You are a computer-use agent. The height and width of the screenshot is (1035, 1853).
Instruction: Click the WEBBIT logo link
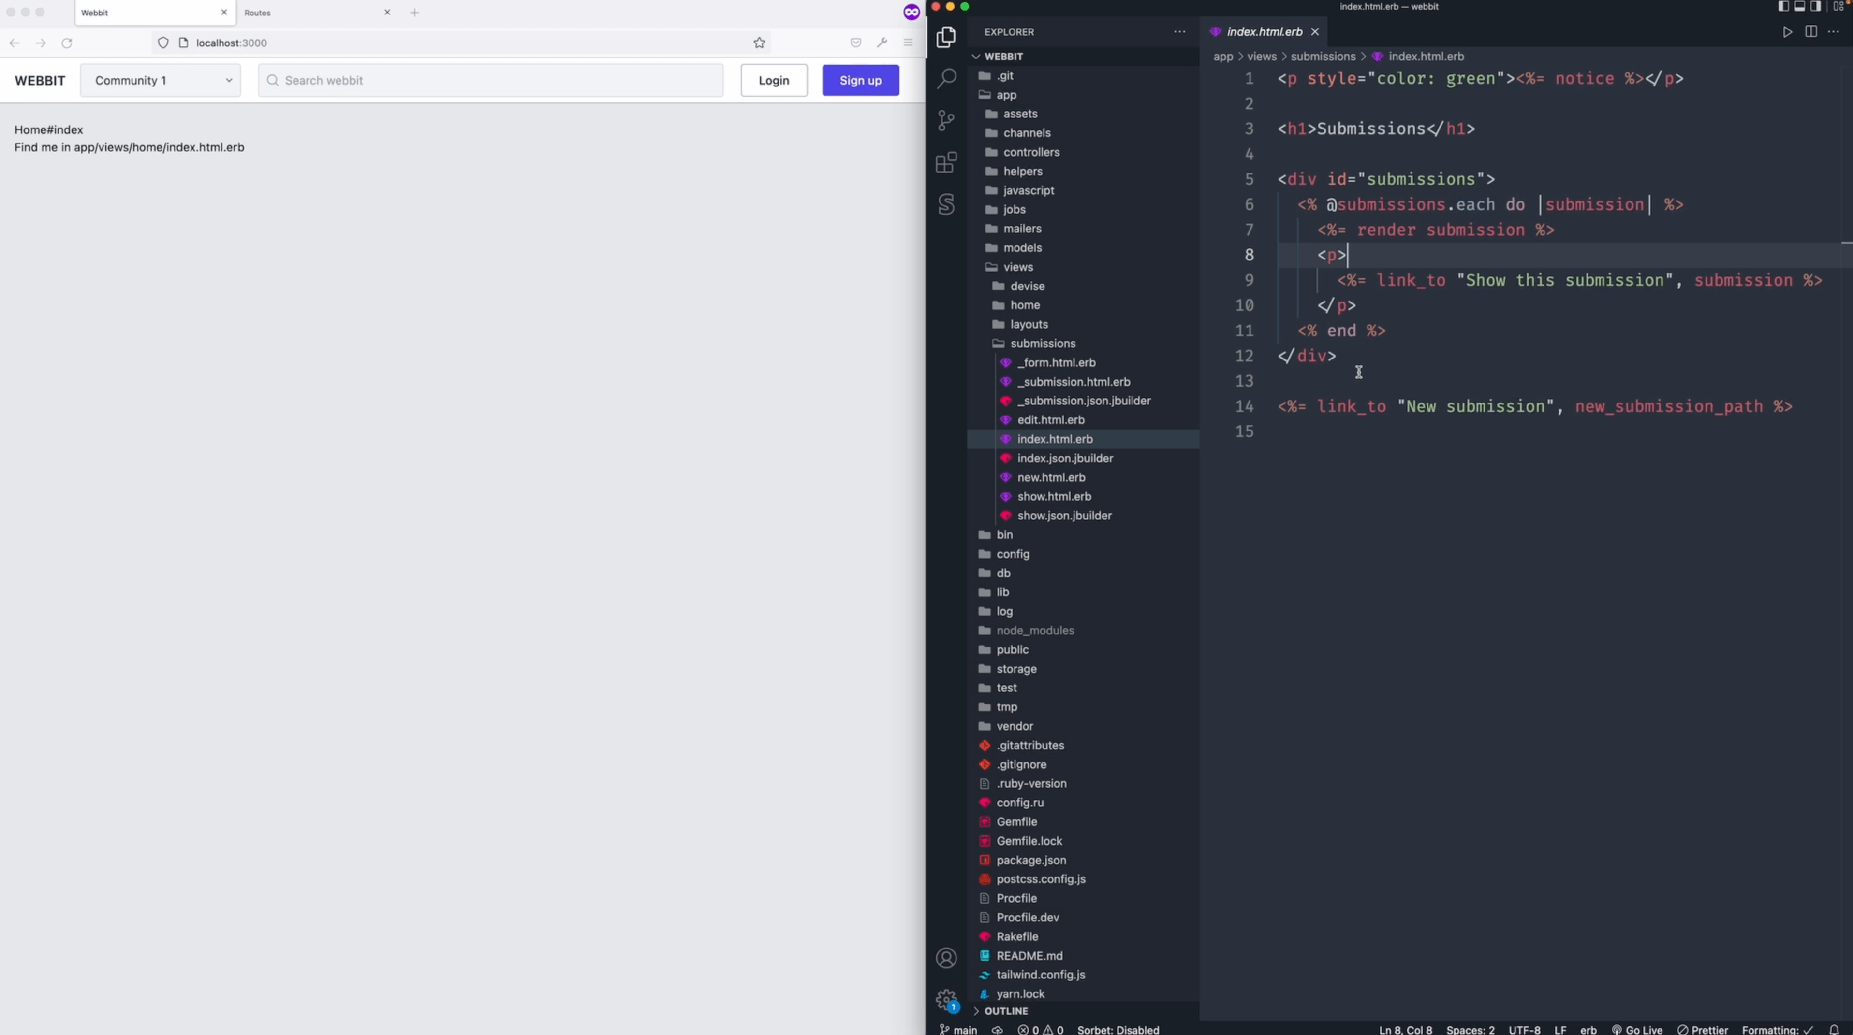click(x=40, y=81)
